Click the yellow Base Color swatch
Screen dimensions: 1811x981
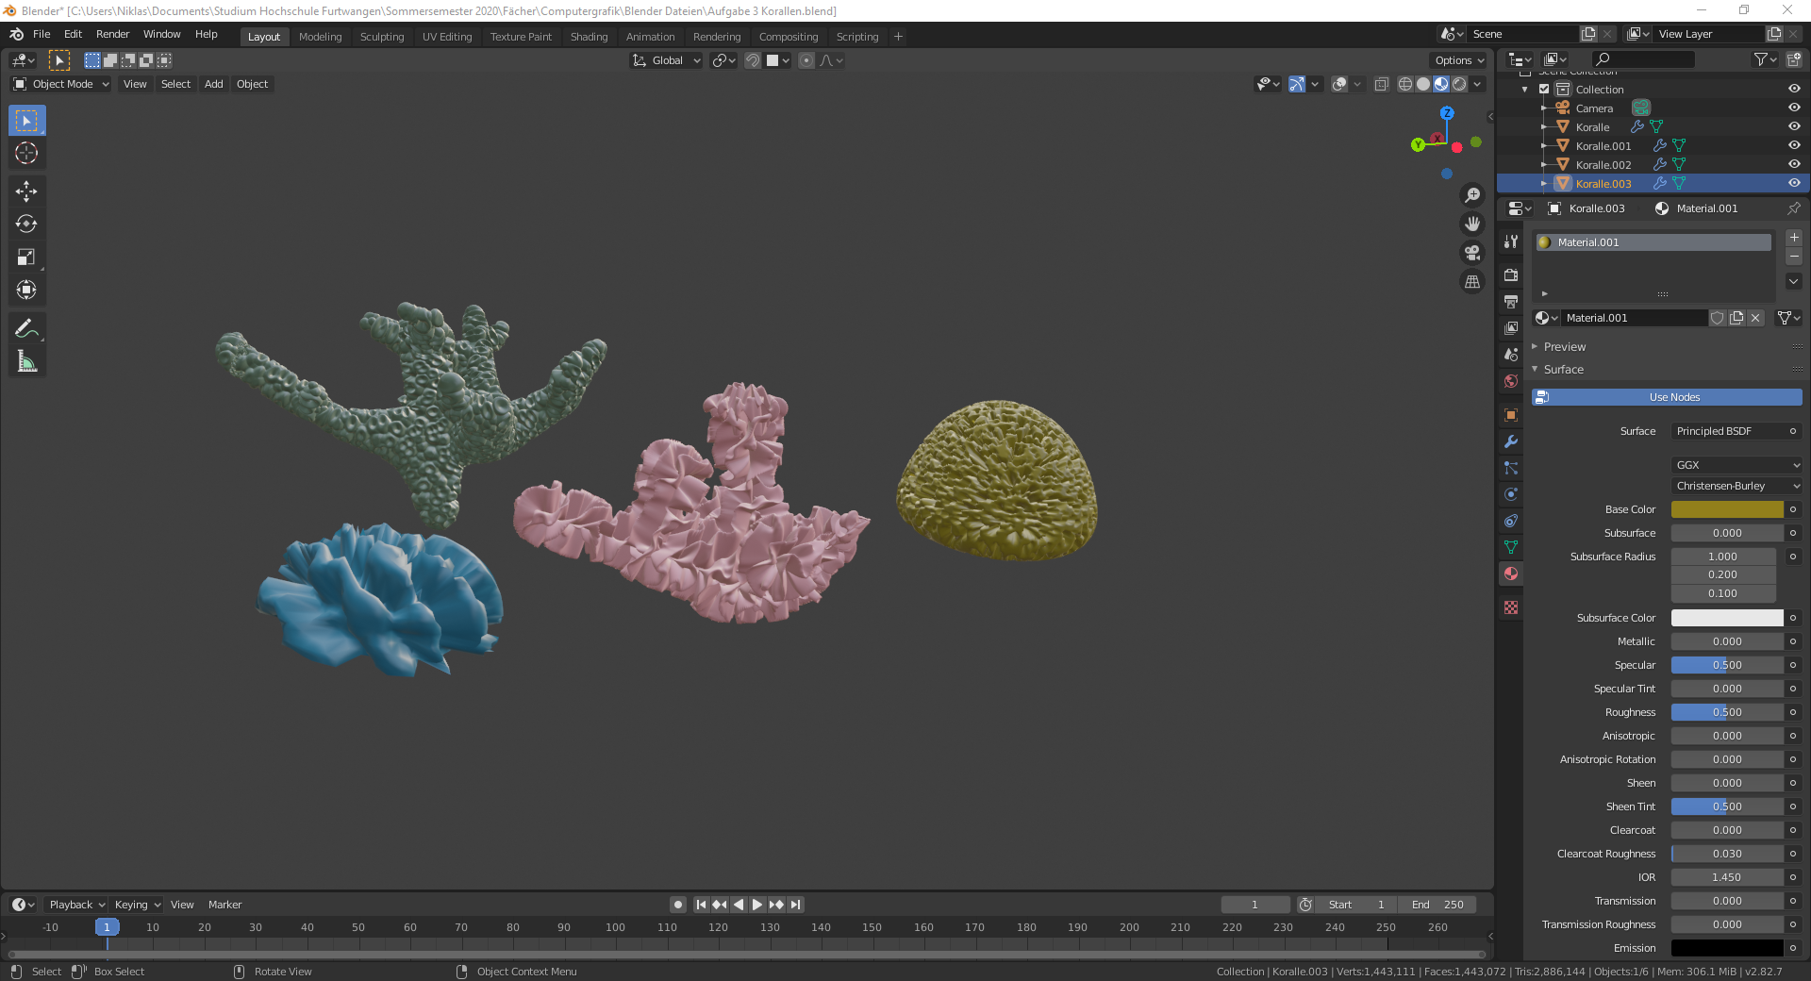(1726, 509)
